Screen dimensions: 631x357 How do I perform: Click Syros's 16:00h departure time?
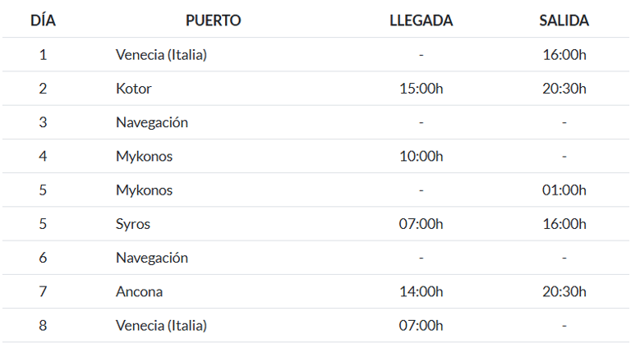point(564,224)
